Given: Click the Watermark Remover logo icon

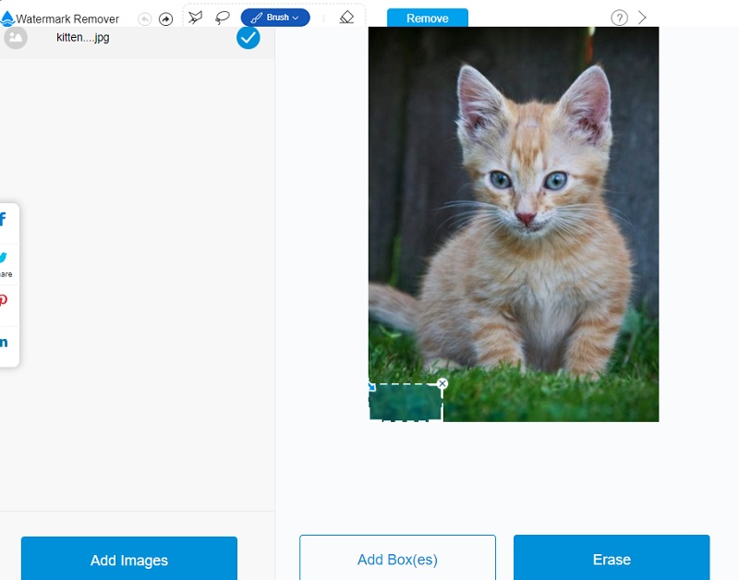Looking at the screenshot, I should pos(8,17).
